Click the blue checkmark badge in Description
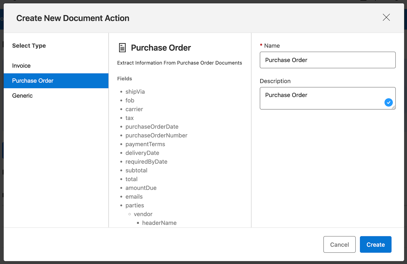Image resolution: width=407 pixels, height=264 pixels. coord(388,102)
